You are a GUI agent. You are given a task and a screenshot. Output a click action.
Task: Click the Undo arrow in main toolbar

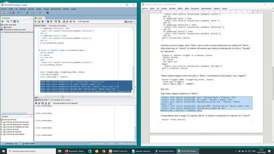[x=18, y=13]
